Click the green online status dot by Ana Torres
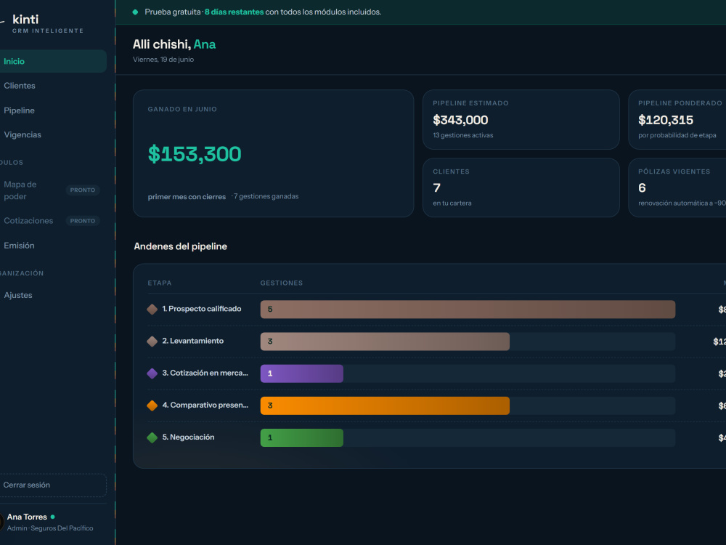Screen dimensions: 726x545 pos(53,517)
